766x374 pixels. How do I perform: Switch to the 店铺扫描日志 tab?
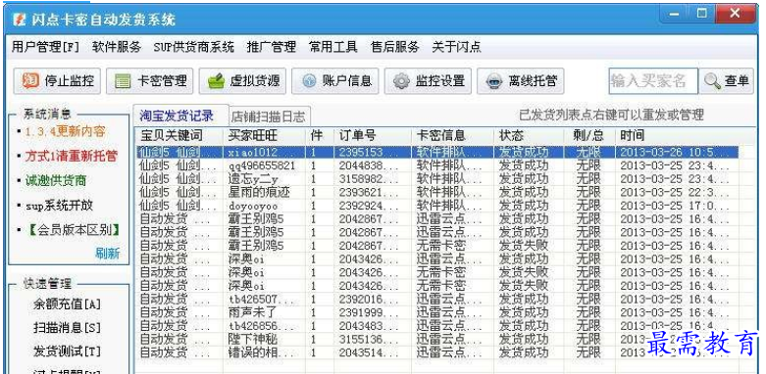click(x=268, y=117)
